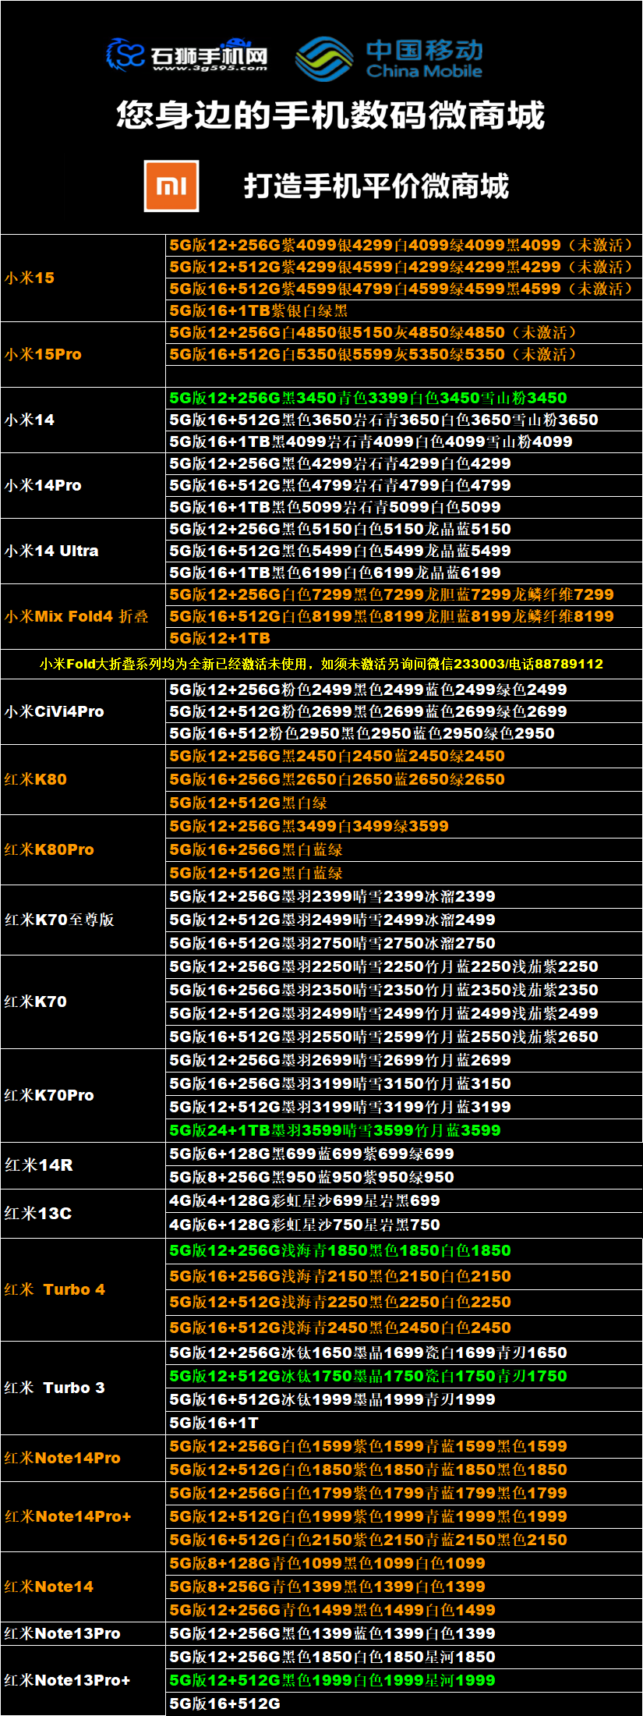Click the Note13Pro+ row "5G版16+512G"
This screenshot has height=1716, width=643.
point(404,1704)
